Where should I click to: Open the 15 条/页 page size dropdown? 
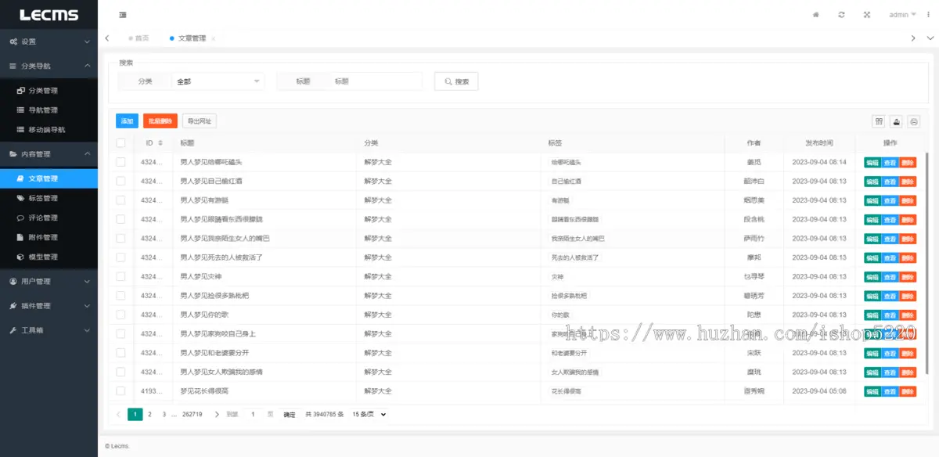click(x=369, y=414)
